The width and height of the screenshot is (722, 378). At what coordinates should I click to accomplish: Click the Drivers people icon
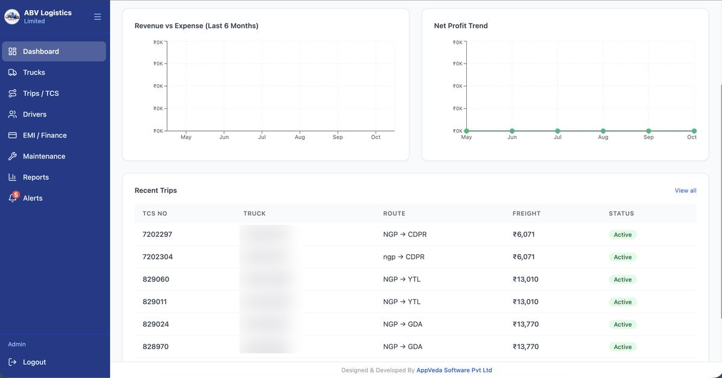[x=12, y=114]
